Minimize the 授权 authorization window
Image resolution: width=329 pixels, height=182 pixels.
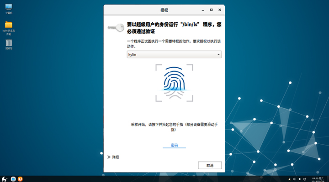click(x=202, y=10)
